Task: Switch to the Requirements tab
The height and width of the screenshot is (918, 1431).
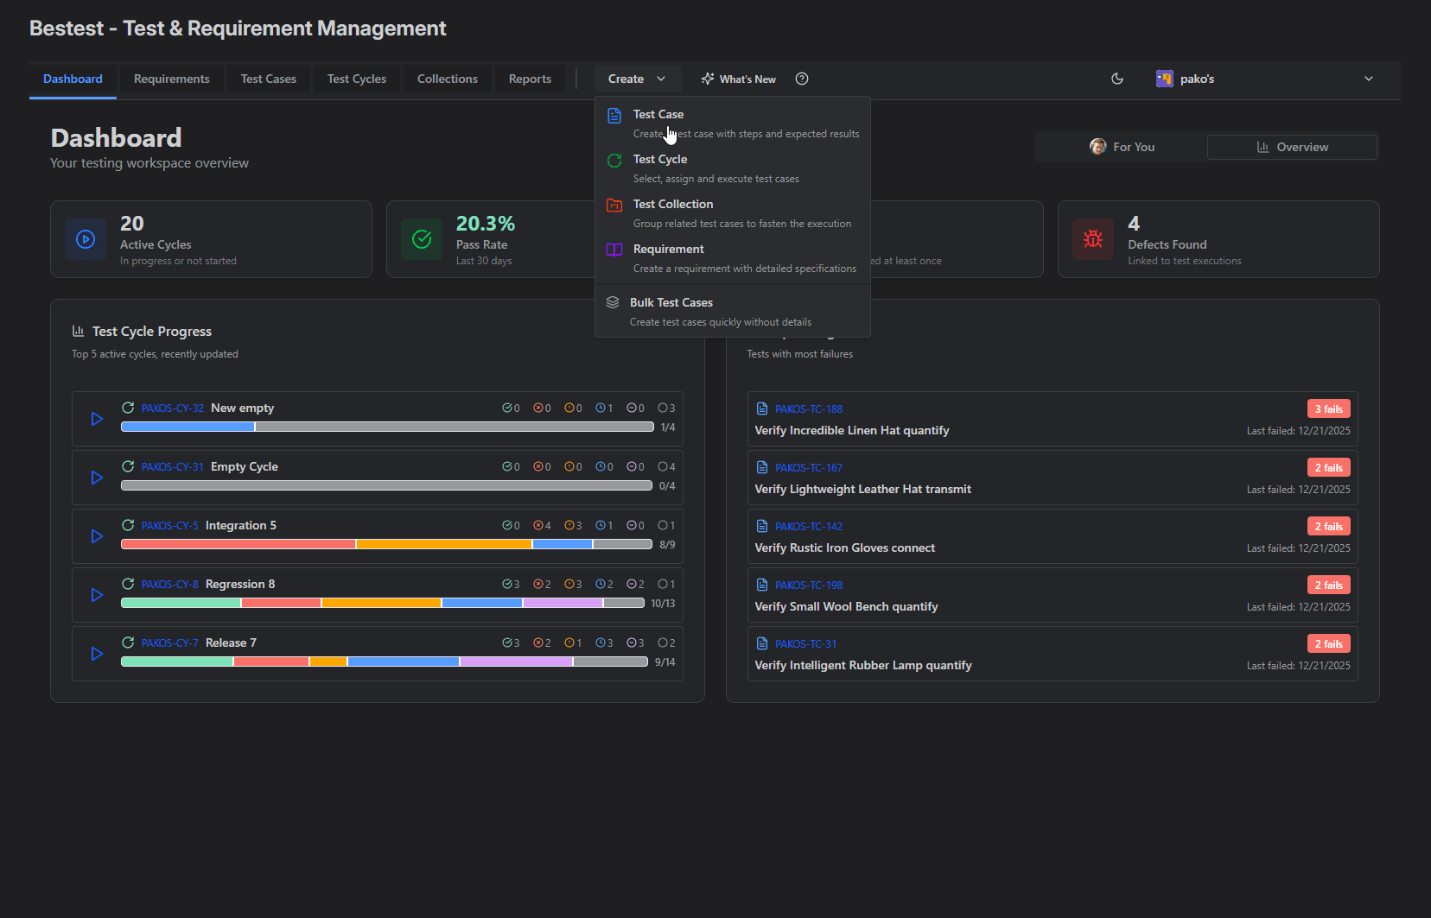Action: [x=171, y=79]
